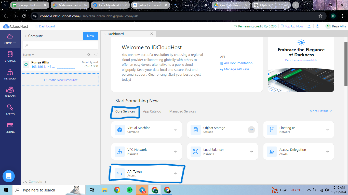The width and height of the screenshot is (348, 195).
Task: Click the Dashboard link in header
Action: (x=45, y=26)
